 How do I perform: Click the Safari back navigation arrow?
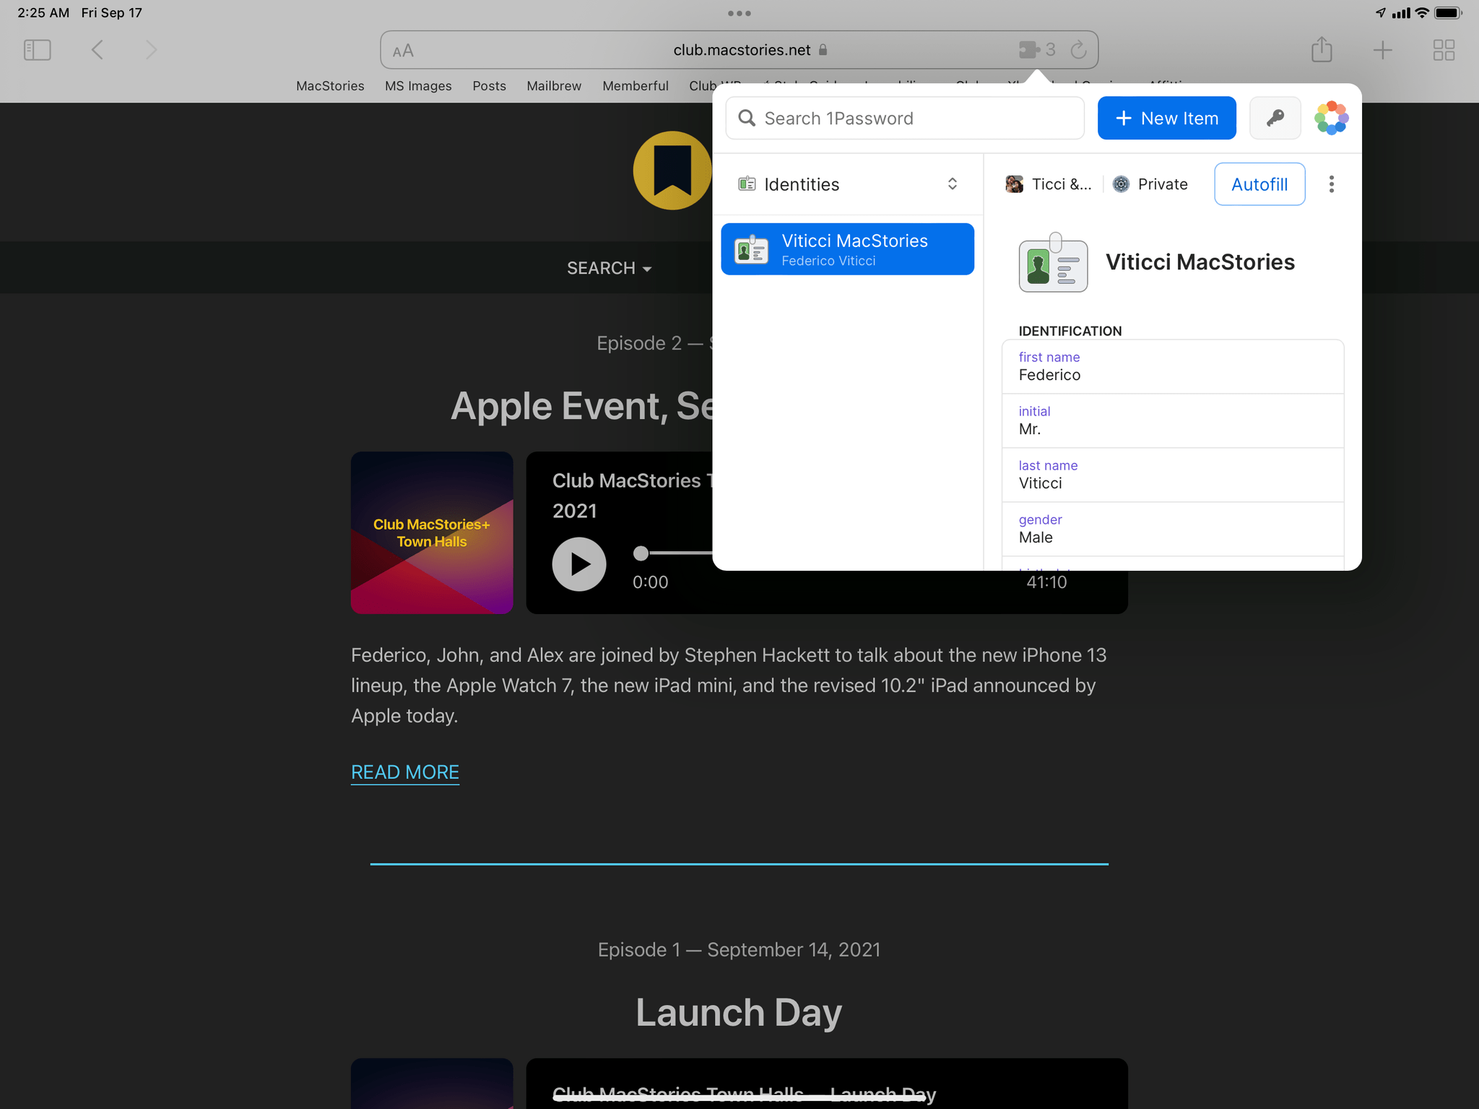(x=97, y=49)
